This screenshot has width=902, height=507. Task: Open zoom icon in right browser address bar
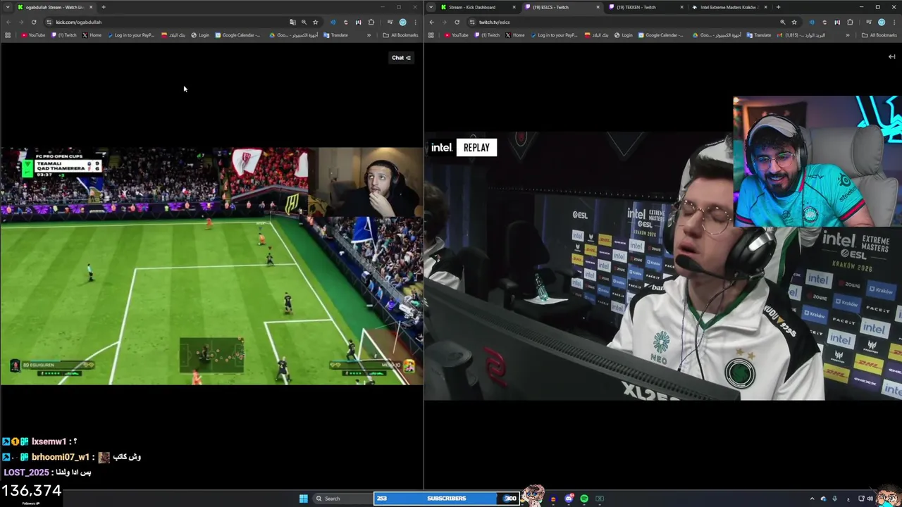pos(783,22)
